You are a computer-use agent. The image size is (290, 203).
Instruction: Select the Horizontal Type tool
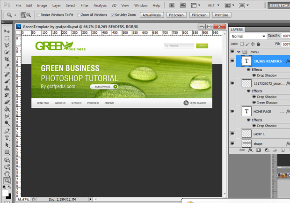(7, 138)
